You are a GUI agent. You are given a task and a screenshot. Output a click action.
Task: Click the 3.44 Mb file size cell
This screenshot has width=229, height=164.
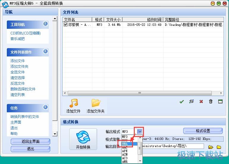[114, 25]
